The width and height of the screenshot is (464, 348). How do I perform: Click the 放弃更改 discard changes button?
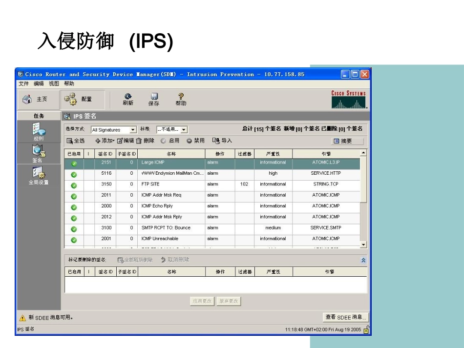click(229, 301)
